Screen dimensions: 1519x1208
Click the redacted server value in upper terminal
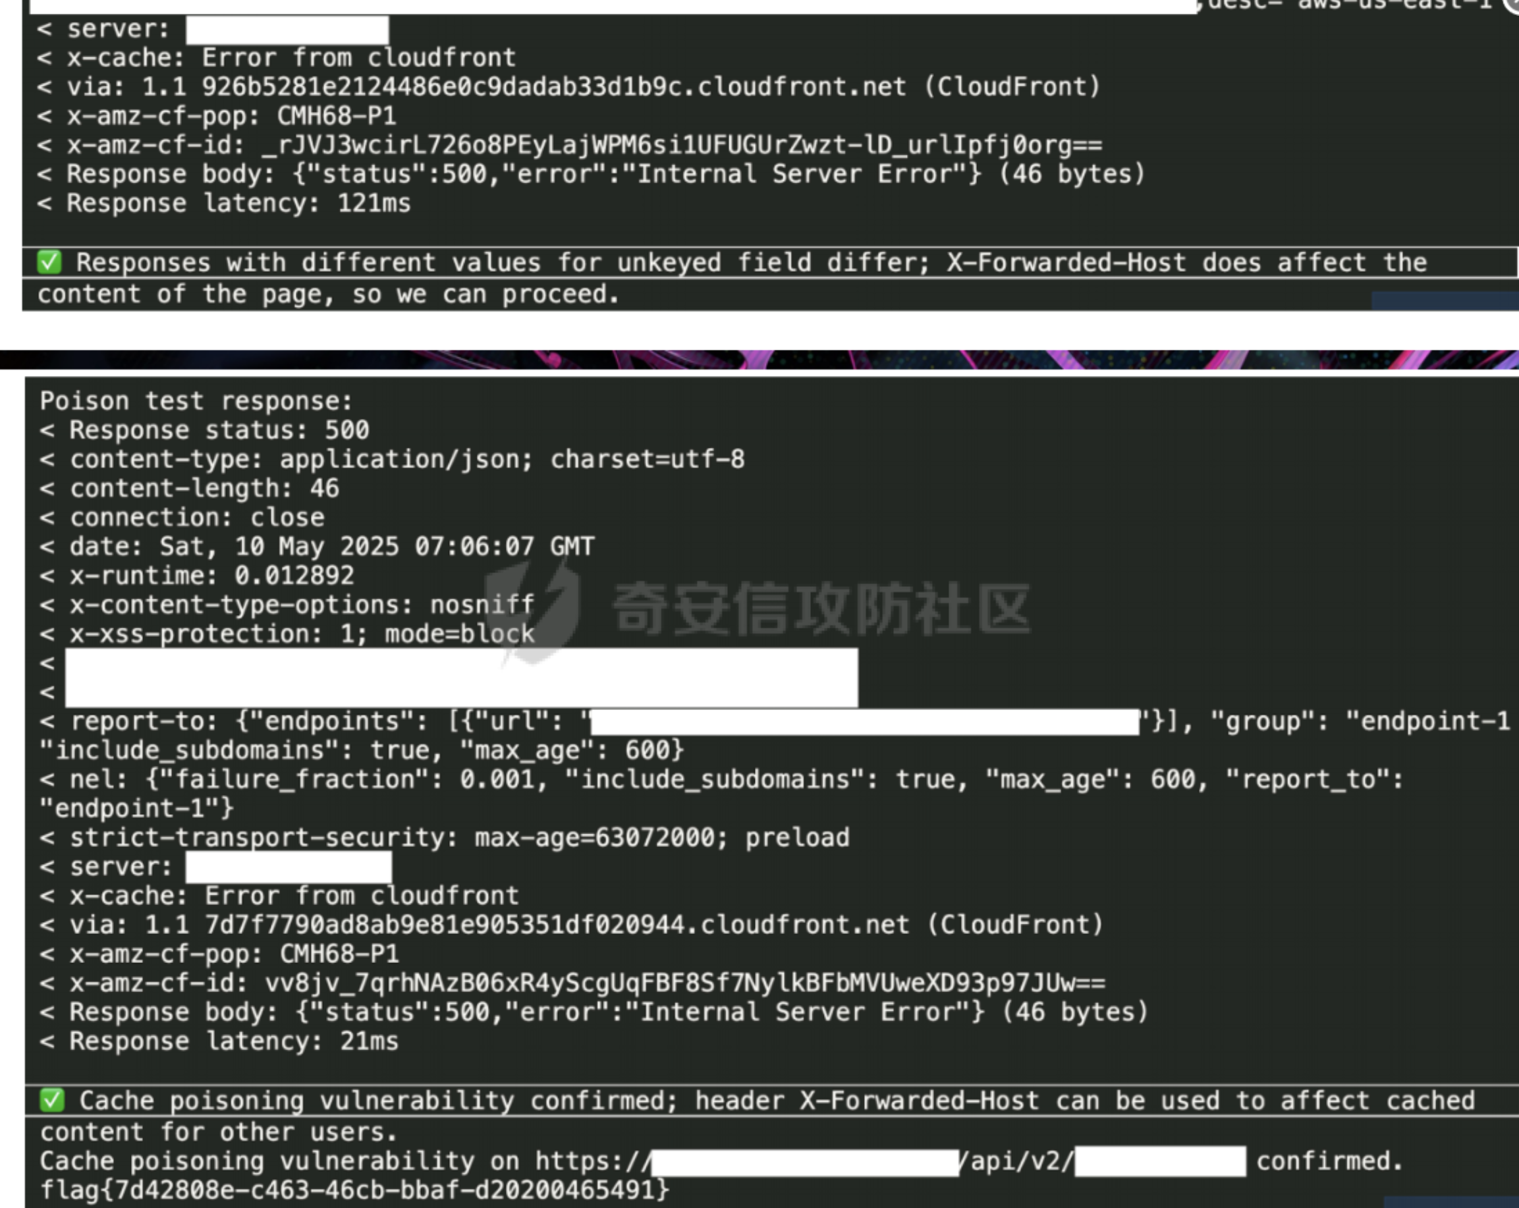[x=287, y=30]
